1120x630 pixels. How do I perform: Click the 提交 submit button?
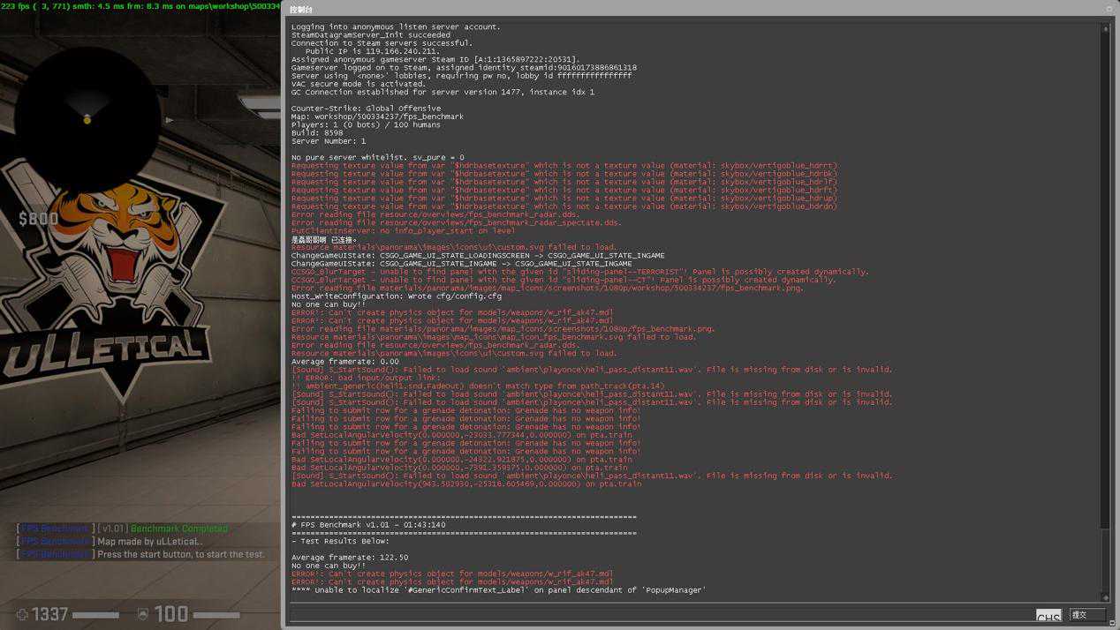click(x=1086, y=614)
